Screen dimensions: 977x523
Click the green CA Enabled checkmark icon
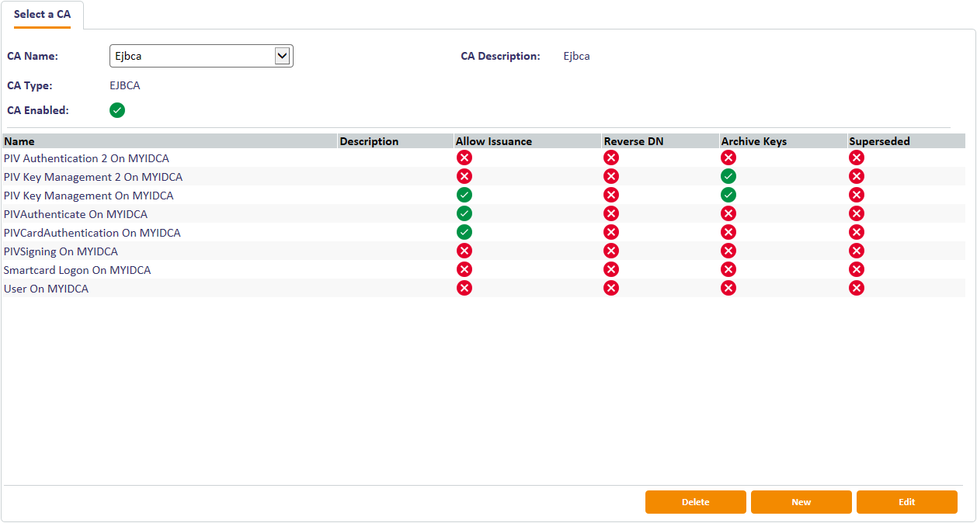(117, 110)
